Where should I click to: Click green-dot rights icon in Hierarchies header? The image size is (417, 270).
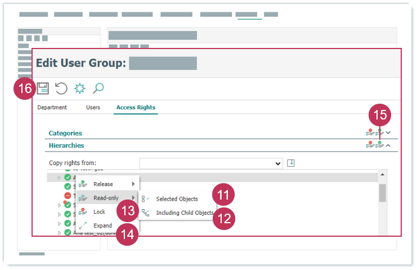[379, 145]
